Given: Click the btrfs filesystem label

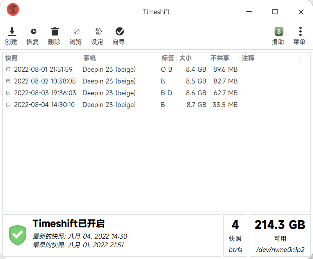Looking at the screenshot, I should point(236,250).
